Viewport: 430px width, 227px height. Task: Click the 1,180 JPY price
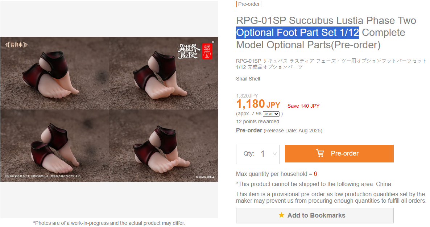tap(258, 104)
